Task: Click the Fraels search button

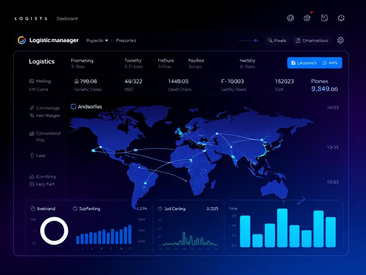Action: pos(277,40)
